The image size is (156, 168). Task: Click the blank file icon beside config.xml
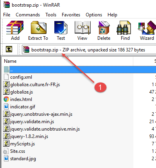click(x=6, y=77)
